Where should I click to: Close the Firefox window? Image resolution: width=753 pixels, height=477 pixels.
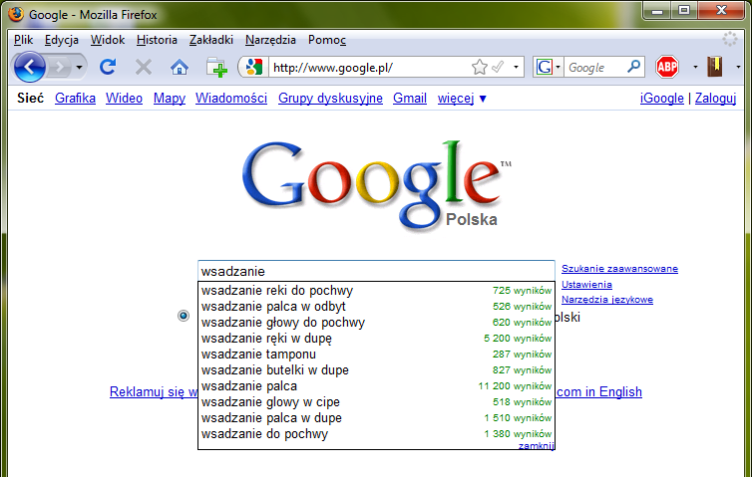pyautogui.click(x=721, y=11)
